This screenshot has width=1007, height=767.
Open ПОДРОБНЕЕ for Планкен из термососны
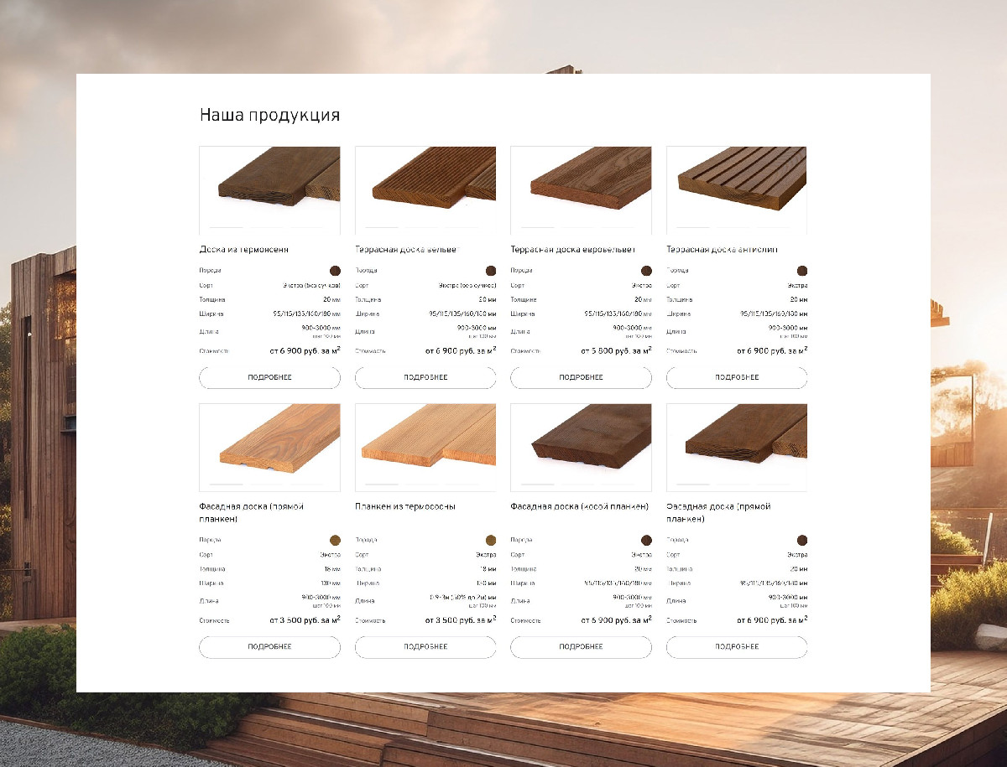tap(425, 646)
